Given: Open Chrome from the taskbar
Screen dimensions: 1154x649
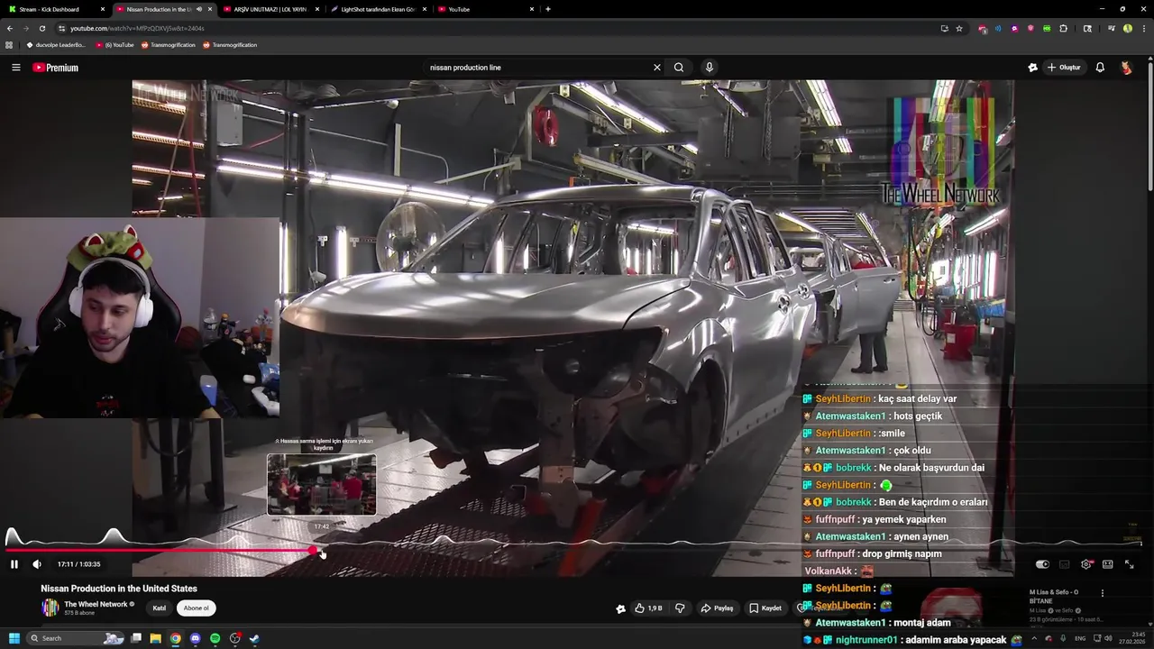Looking at the screenshot, I should pos(175,638).
